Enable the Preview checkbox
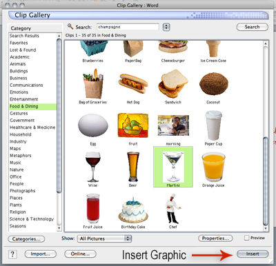This screenshot has width=276, height=266. 246,238
